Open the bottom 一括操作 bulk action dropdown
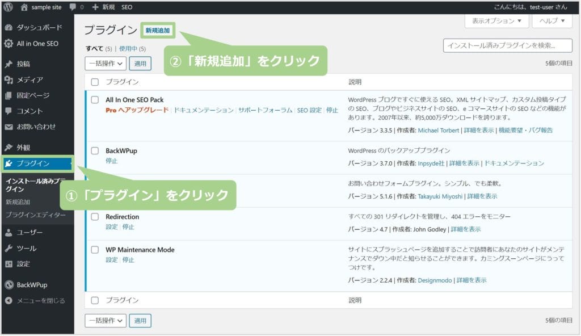Screen dimensions: 581x336 [106, 321]
